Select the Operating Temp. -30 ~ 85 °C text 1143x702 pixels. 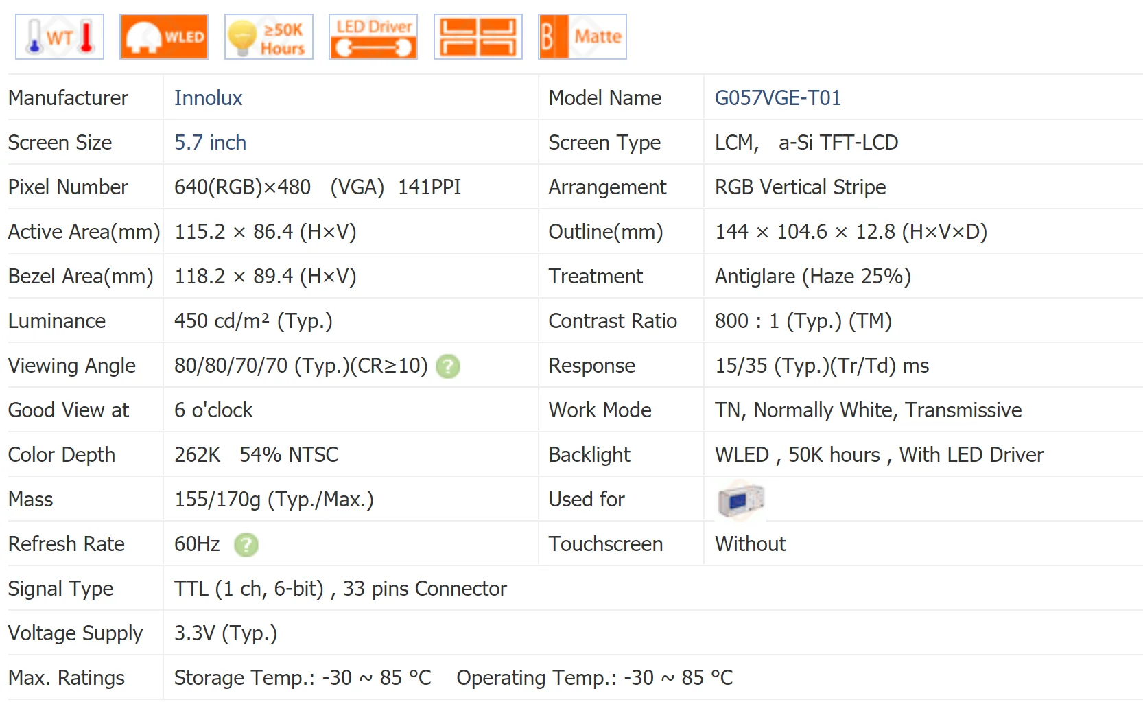(x=595, y=678)
